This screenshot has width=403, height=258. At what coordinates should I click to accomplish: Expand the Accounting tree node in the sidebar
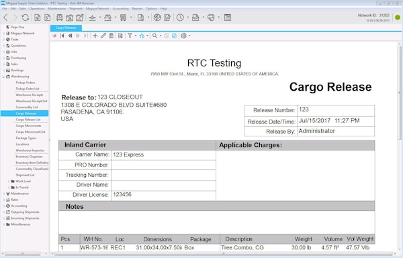pos(3,206)
